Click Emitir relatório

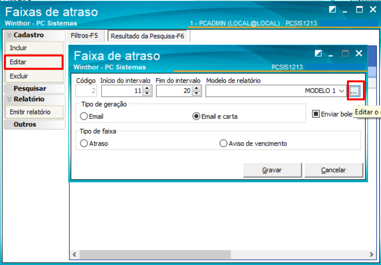(x=34, y=112)
